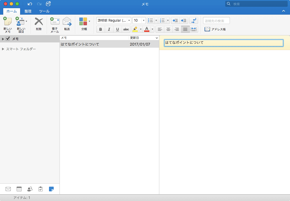This screenshot has width=290, height=201.
Task: Toggle strikethrough formatting
Action: tap(126, 29)
